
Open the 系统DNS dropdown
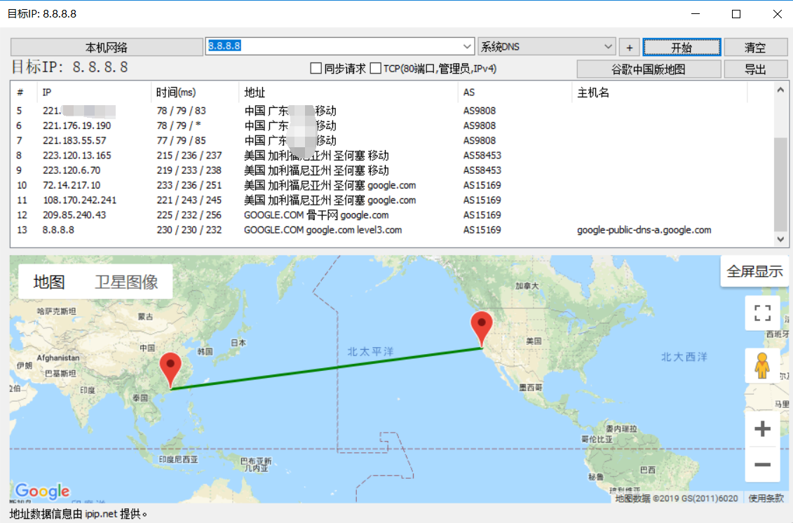pos(547,46)
